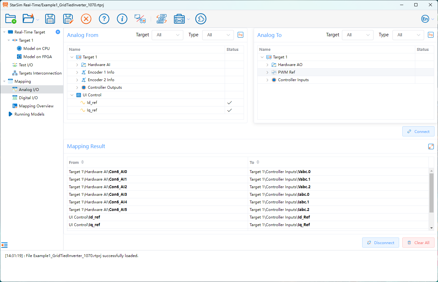Open the language dropdown arrow
Viewport: 438px width, 282px height.
433,19
